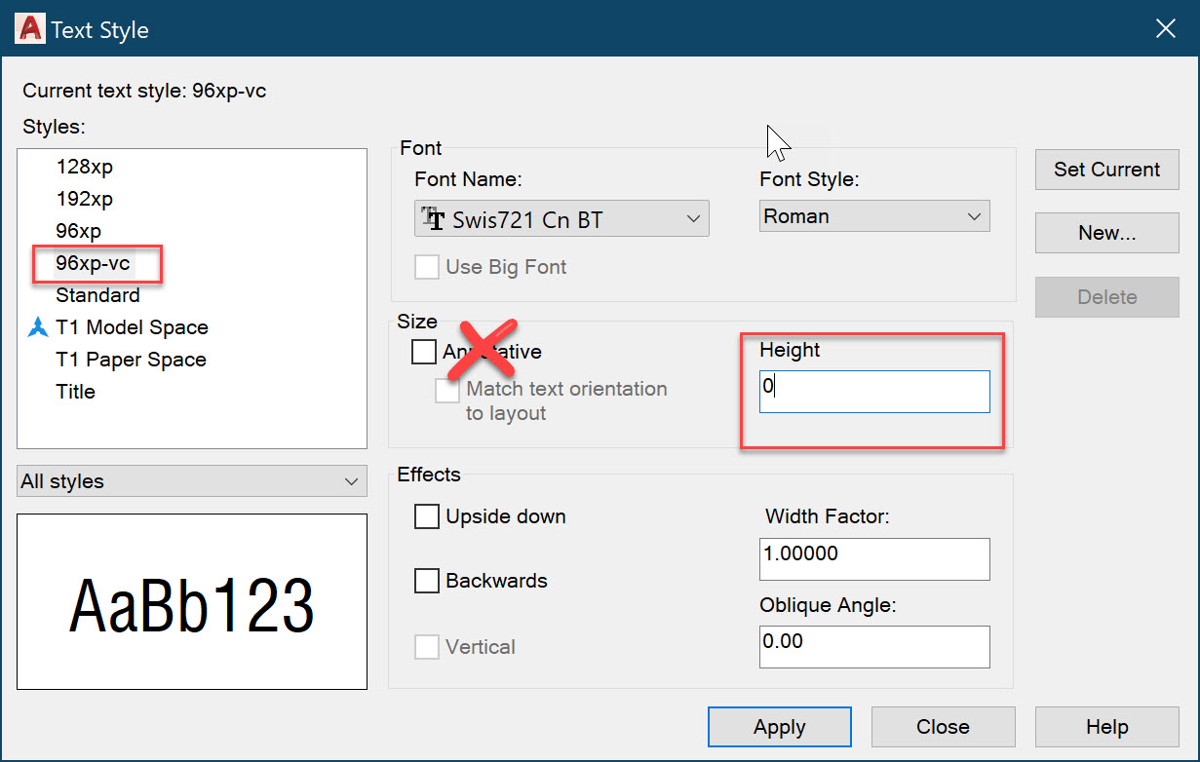Click inside the Height input field

click(872, 391)
